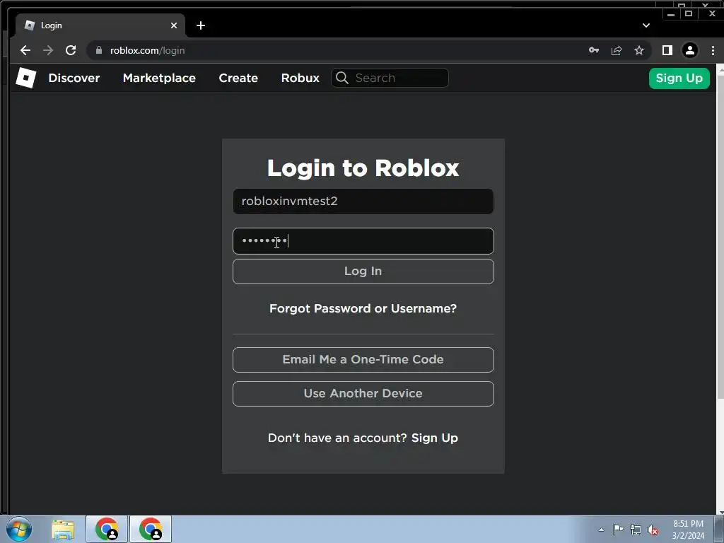Open the Chrome three-dot menu
This screenshot has height=543, width=724.
tap(713, 50)
